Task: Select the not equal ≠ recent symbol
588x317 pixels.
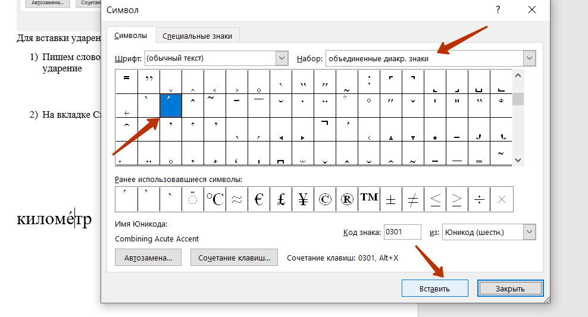Action: tap(413, 199)
